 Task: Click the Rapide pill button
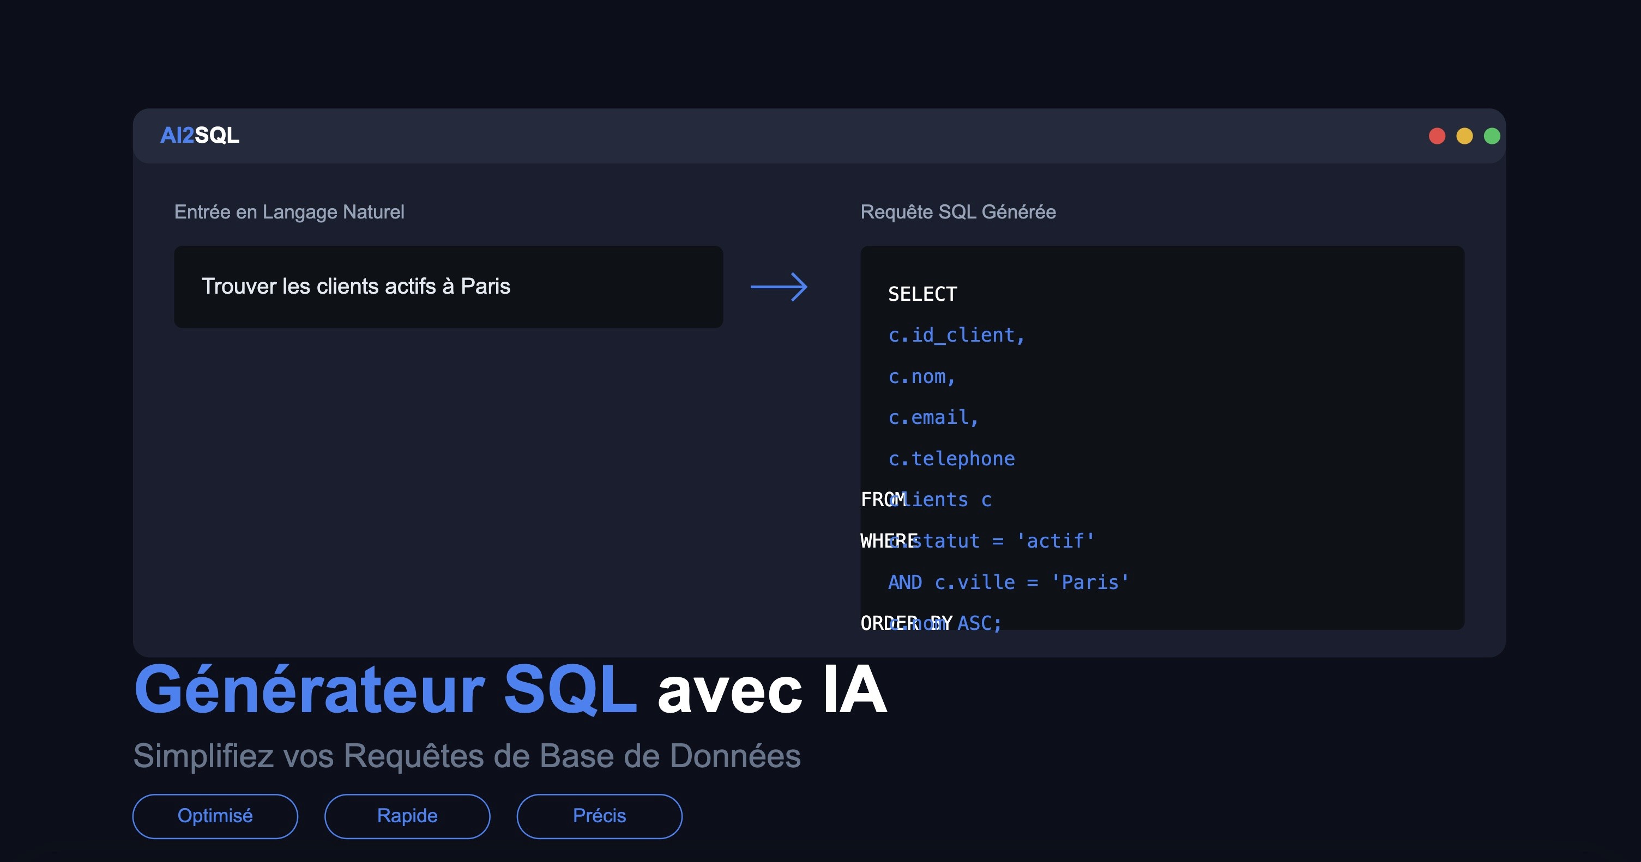pos(407,816)
